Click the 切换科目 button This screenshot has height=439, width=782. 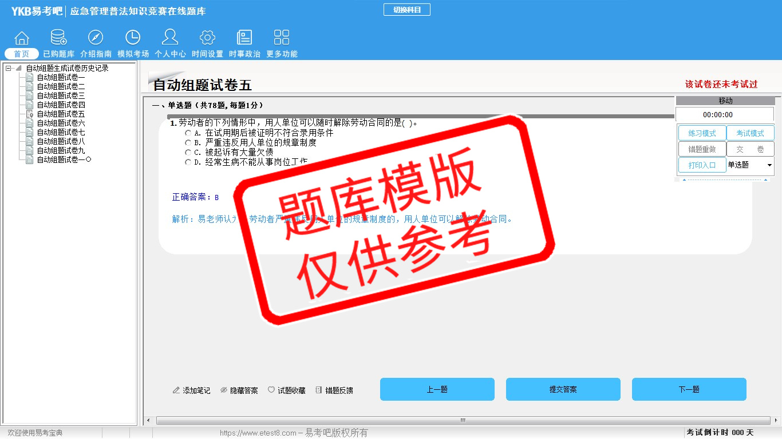click(407, 10)
